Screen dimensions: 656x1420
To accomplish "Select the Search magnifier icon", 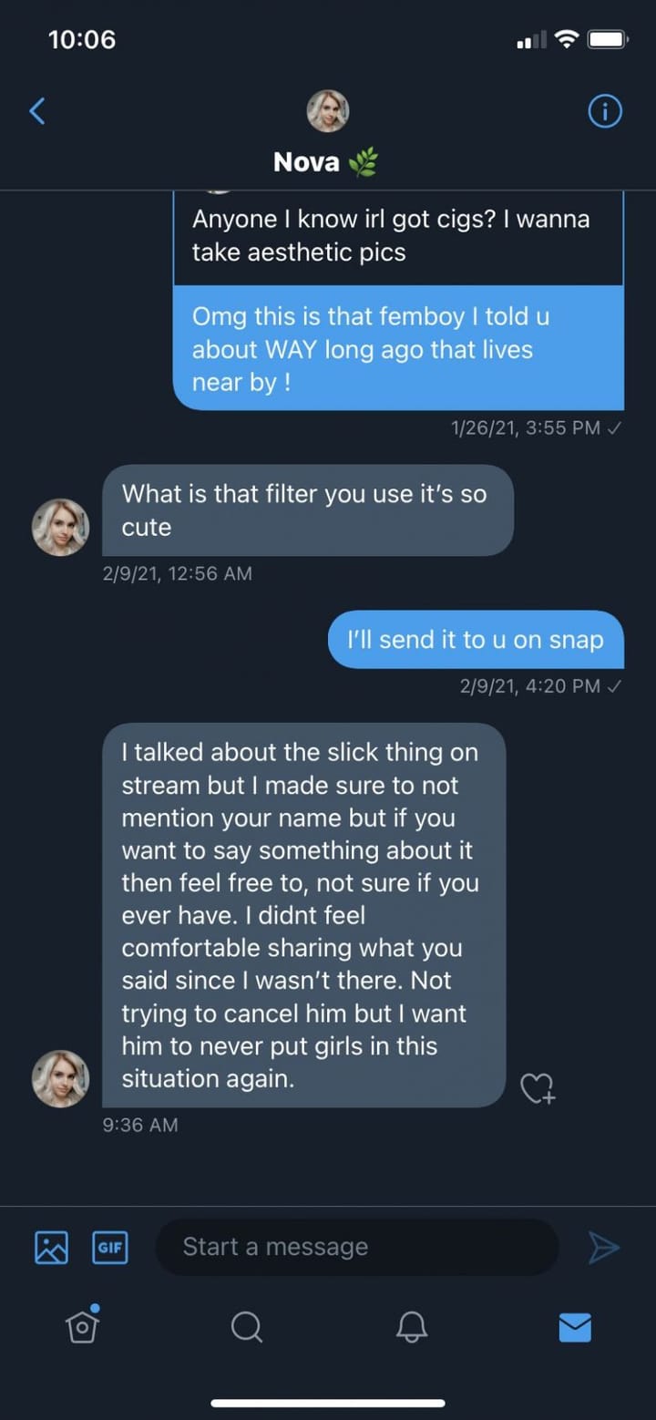I will pyautogui.click(x=246, y=1329).
